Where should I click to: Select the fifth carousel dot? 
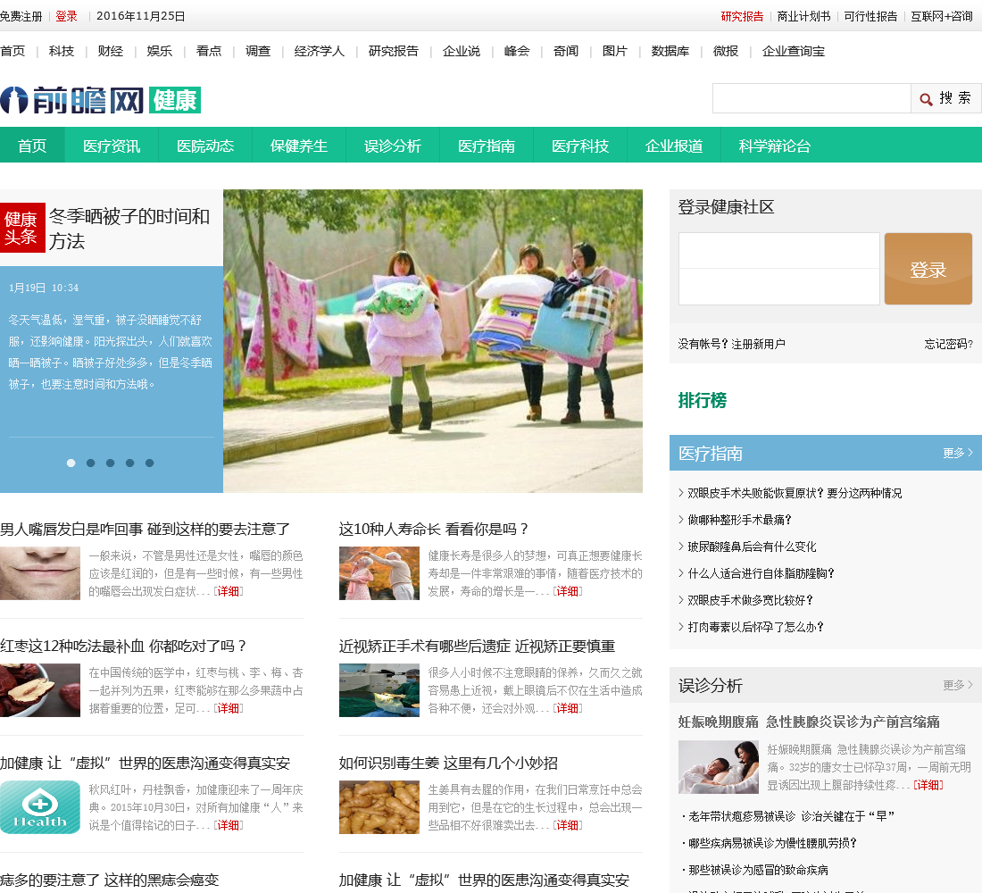coord(149,463)
